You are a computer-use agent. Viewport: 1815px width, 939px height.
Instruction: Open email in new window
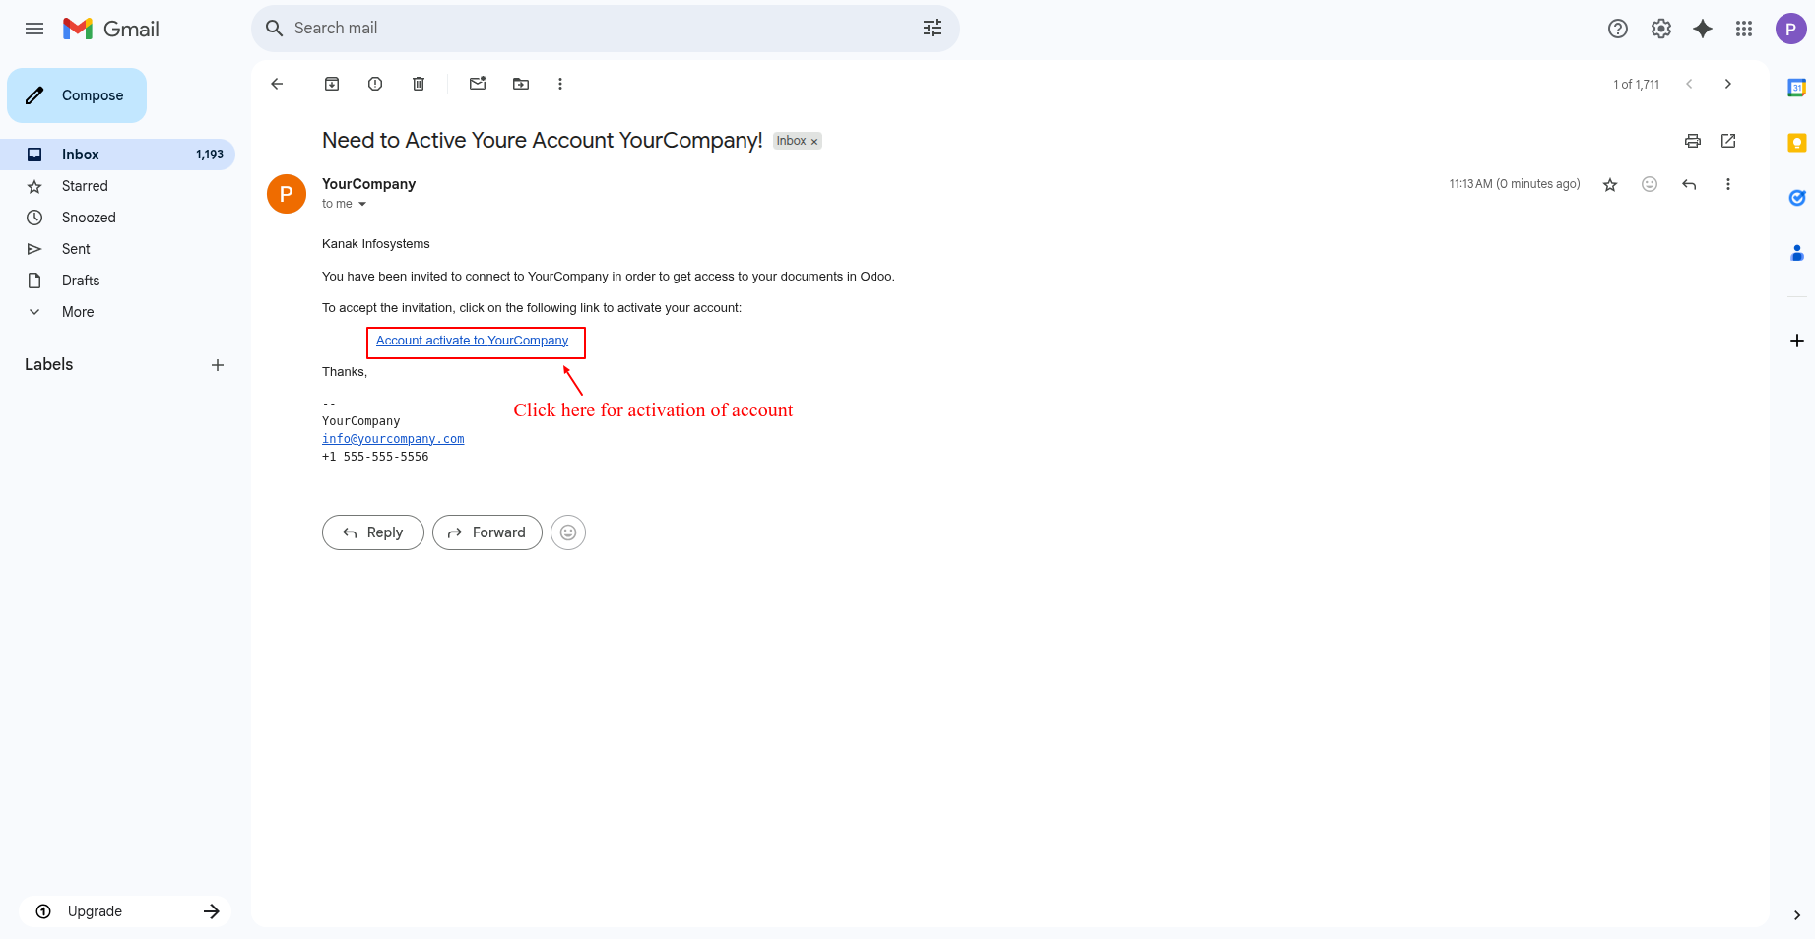pos(1728,141)
